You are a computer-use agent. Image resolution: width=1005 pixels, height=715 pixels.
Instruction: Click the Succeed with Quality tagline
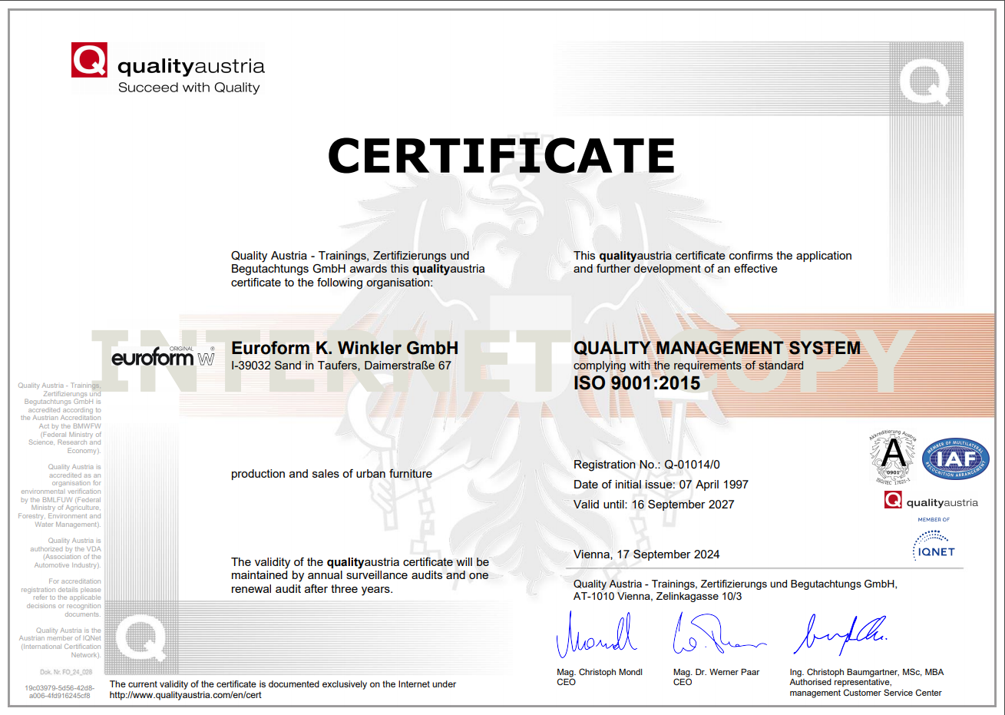(x=189, y=88)
